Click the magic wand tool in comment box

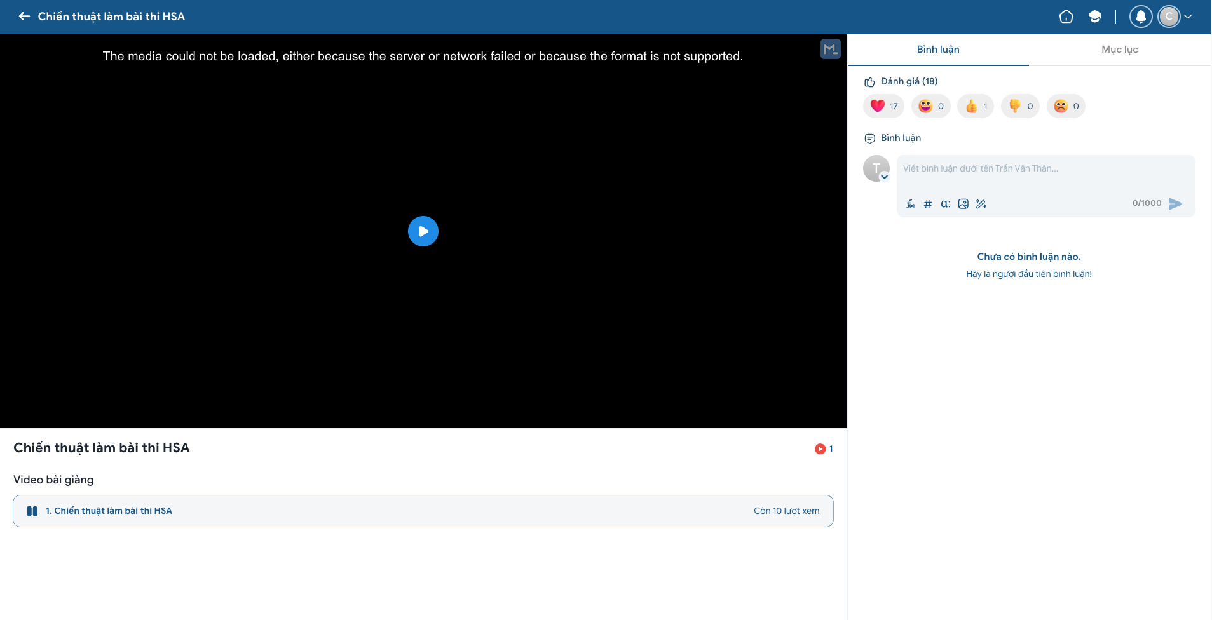point(981,204)
